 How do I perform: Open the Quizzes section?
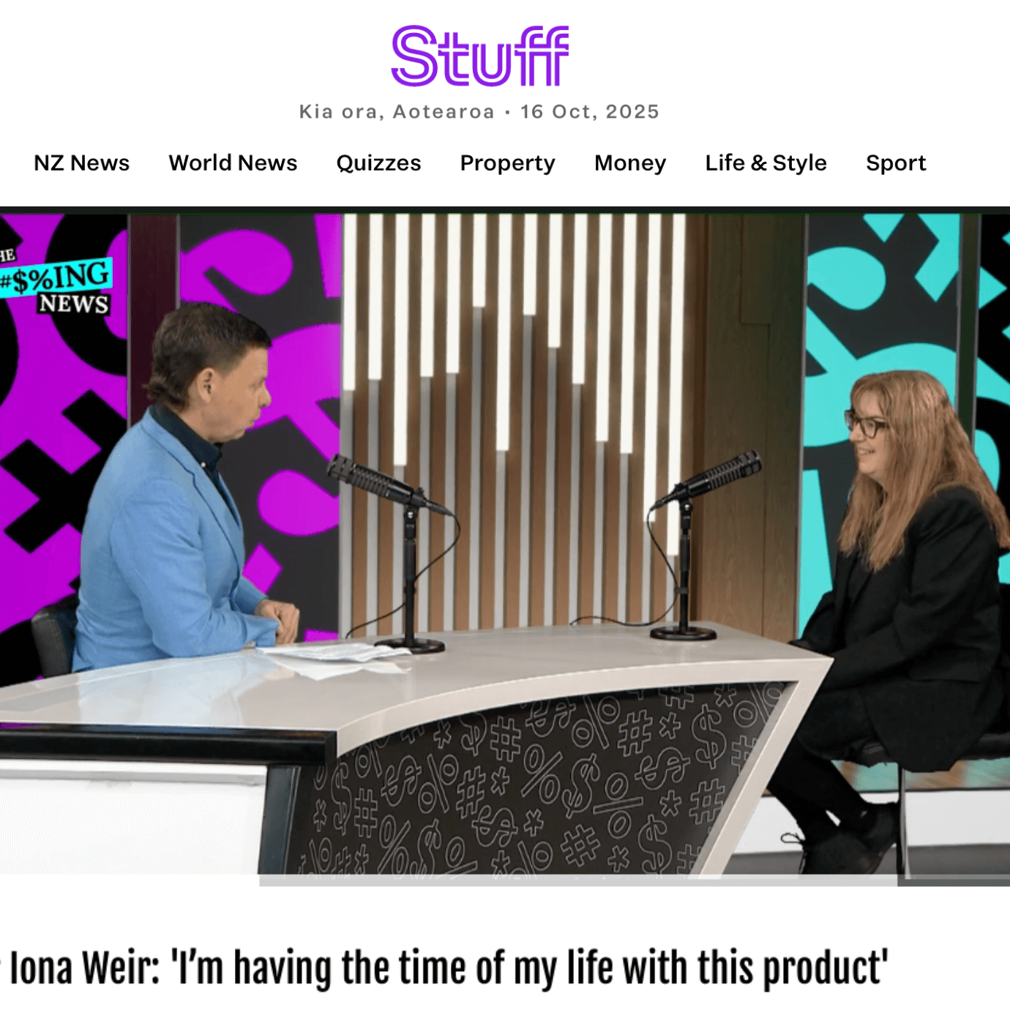tap(378, 162)
